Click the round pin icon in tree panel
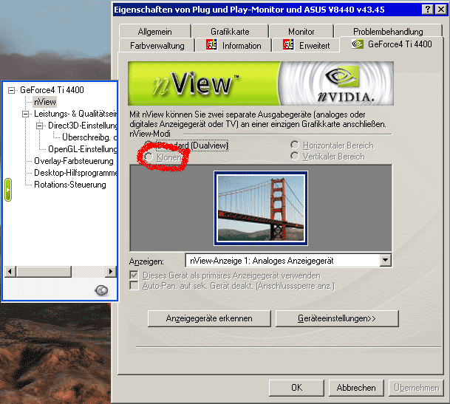The width and height of the screenshot is (450, 404). tap(101, 290)
